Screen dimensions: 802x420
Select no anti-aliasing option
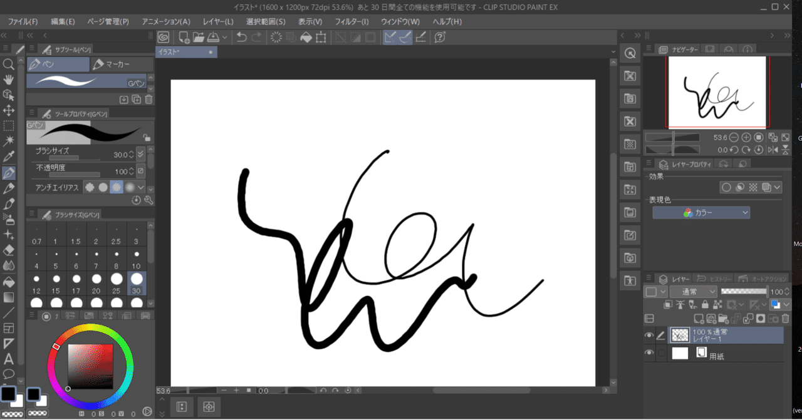(x=90, y=187)
